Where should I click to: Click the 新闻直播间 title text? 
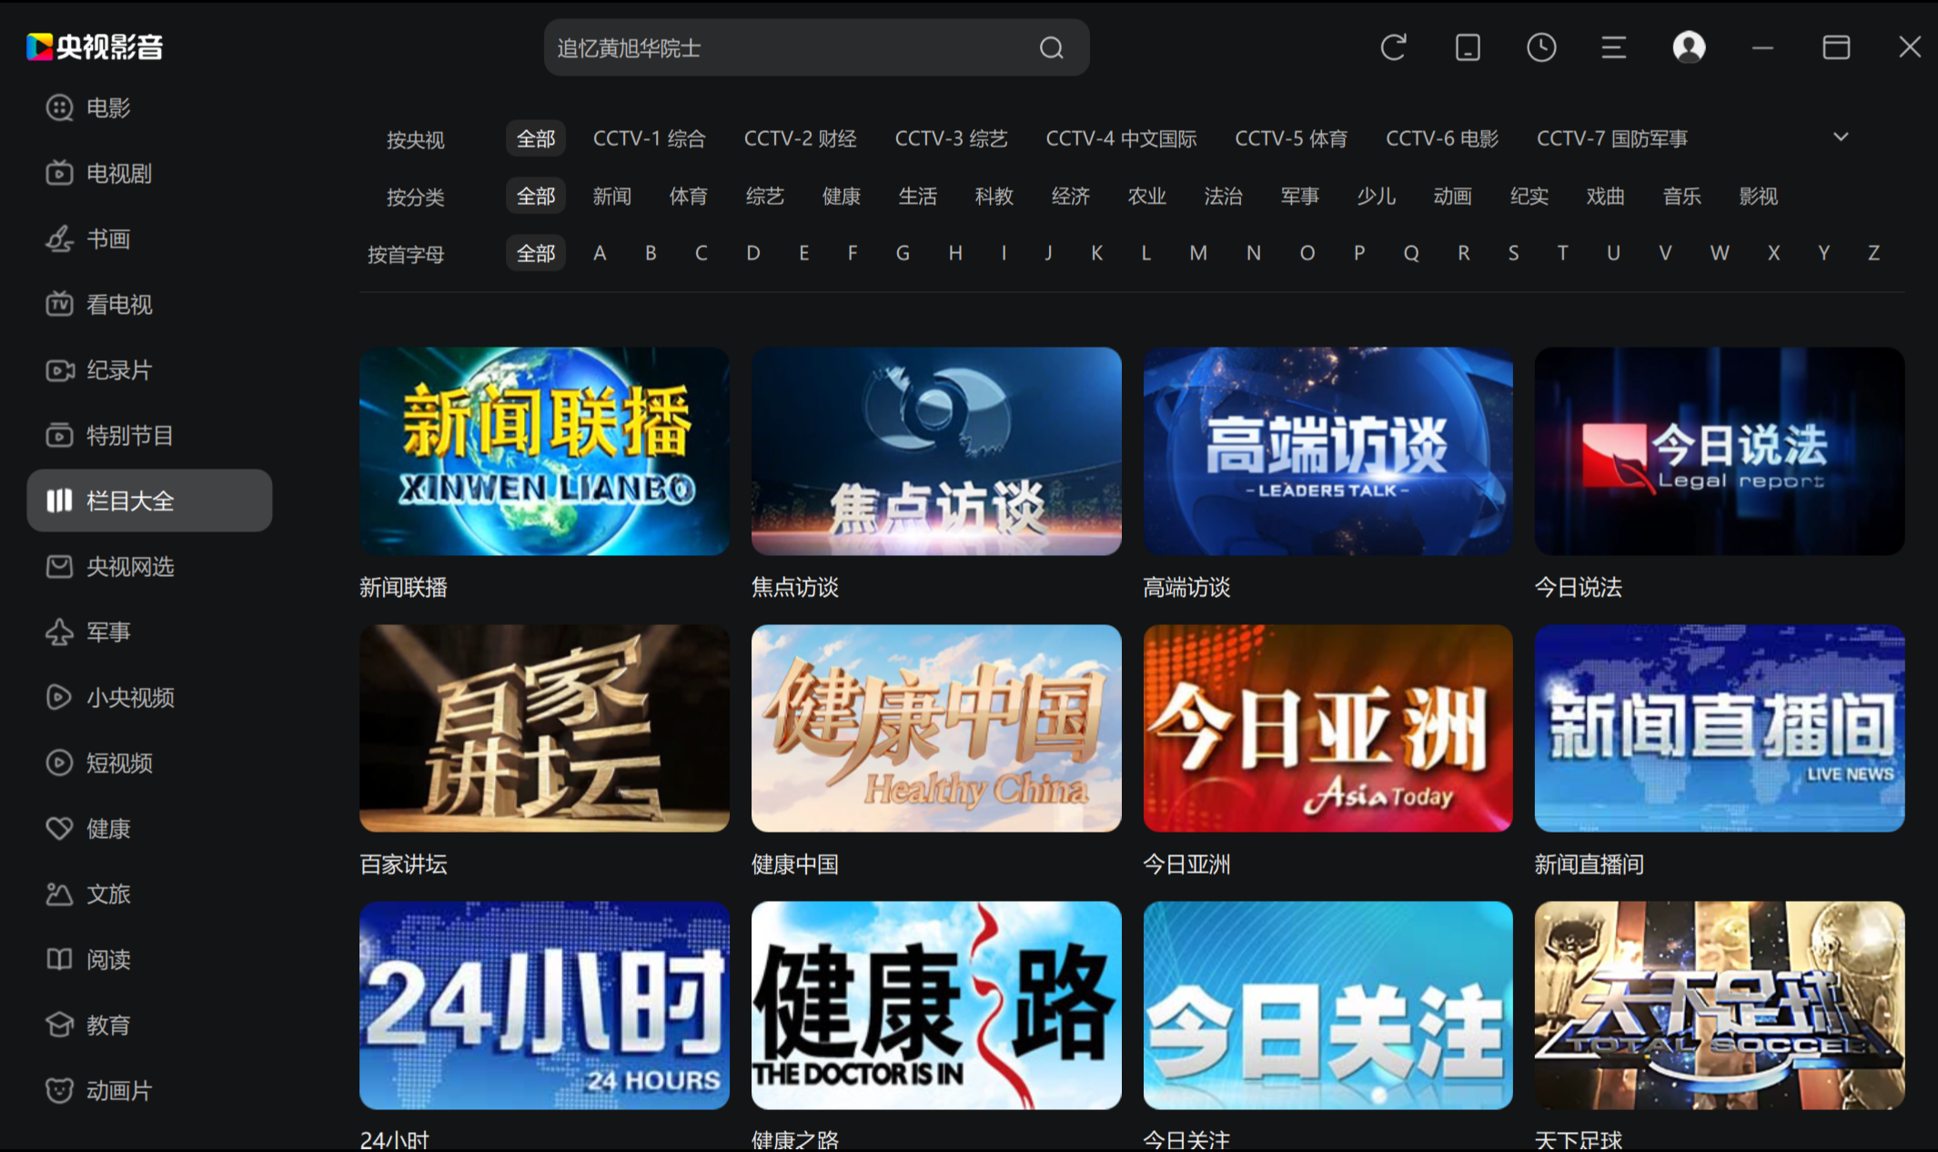[x=1590, y=864]
